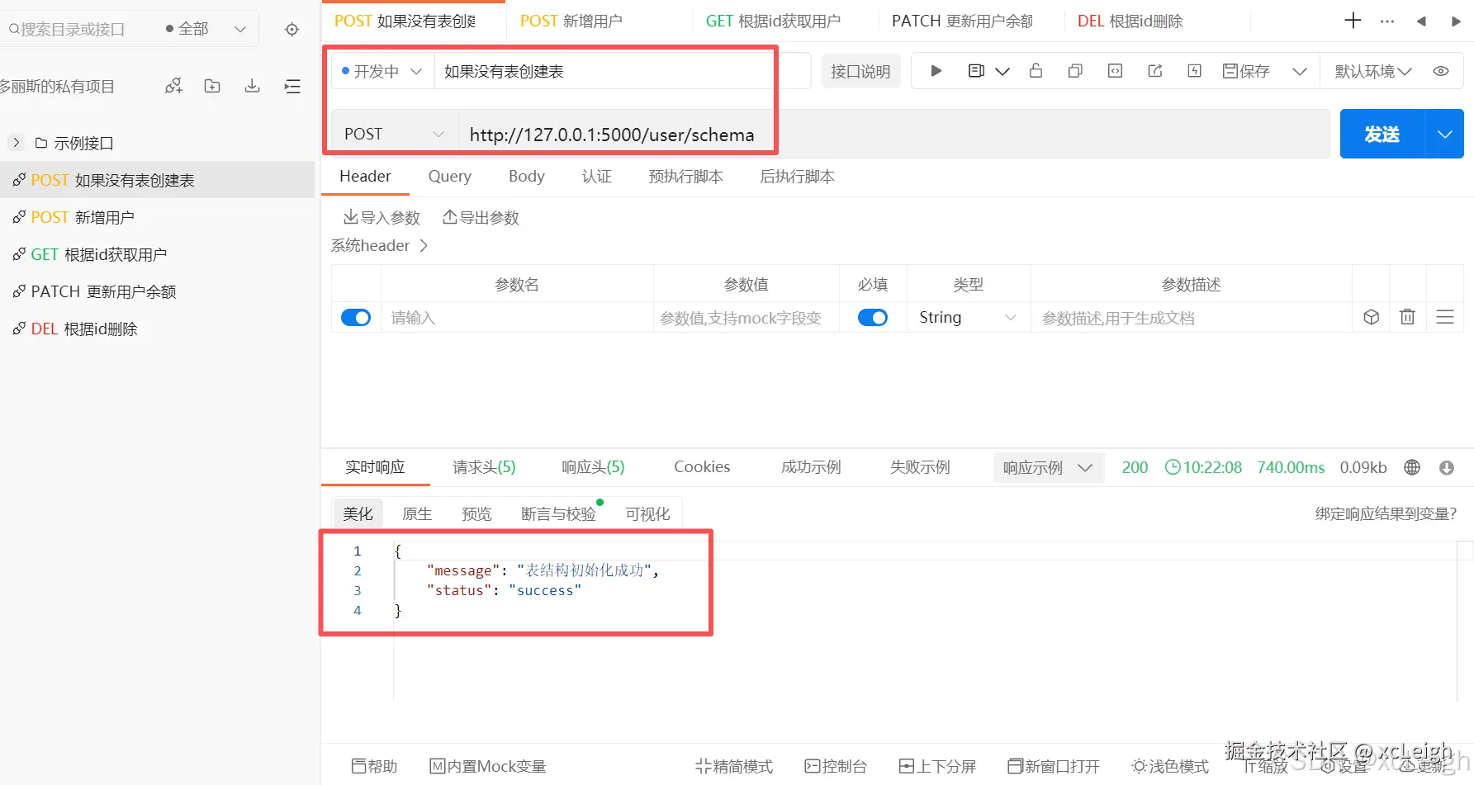
Task: Switch to the Body tab
Action: [x=526, y=176]
